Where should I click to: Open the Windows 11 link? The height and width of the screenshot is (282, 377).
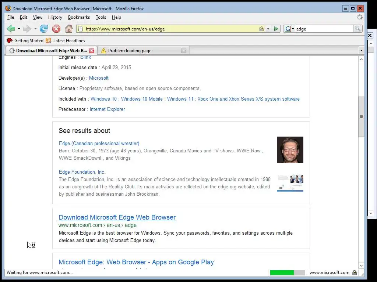click(x=180, y=99)
